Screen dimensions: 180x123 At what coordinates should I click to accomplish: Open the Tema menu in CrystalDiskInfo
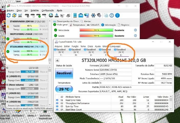(x=83, y=46)
